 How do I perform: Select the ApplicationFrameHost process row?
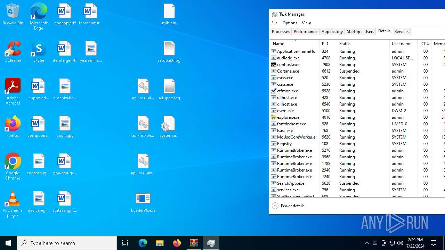tap(357, 51)
